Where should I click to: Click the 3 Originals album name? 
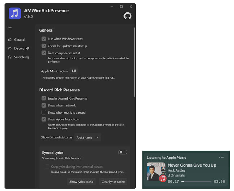(176, 175)
